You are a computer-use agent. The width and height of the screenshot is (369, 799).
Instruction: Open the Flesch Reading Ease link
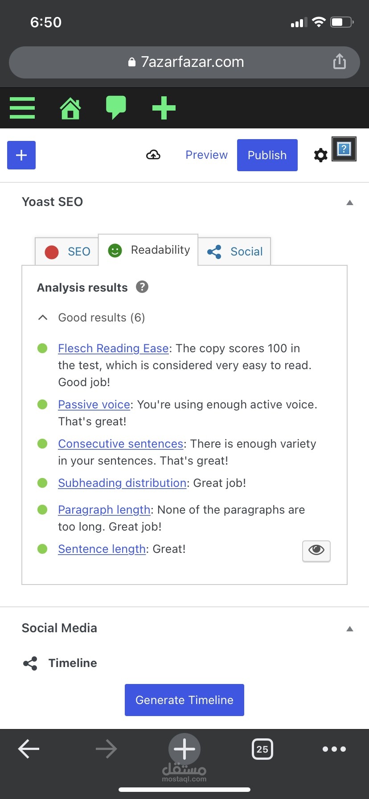[x=113, y=348]
